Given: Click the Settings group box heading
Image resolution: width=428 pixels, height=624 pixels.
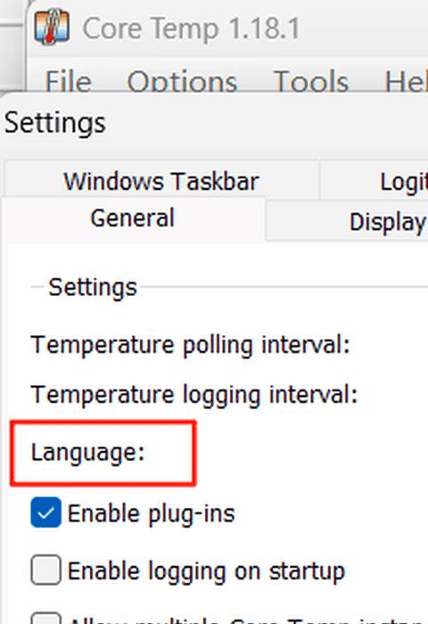Looking at the screenshot, I should pyautogui.click(x=93, y=287).
